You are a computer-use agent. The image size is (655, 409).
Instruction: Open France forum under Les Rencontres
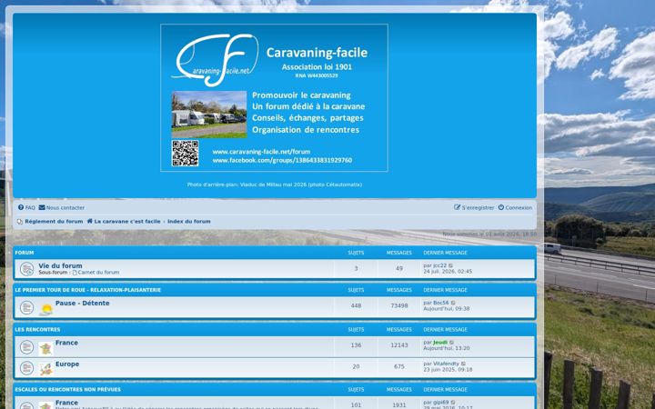pos(66,343)
